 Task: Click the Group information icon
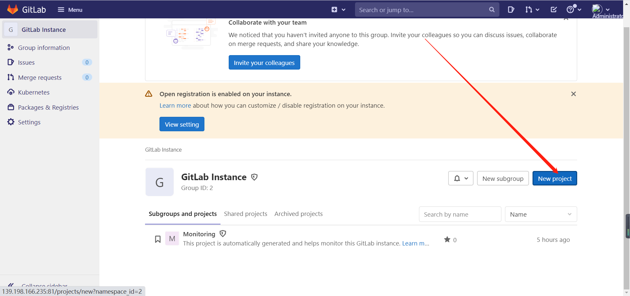click(x=10, y=48)
